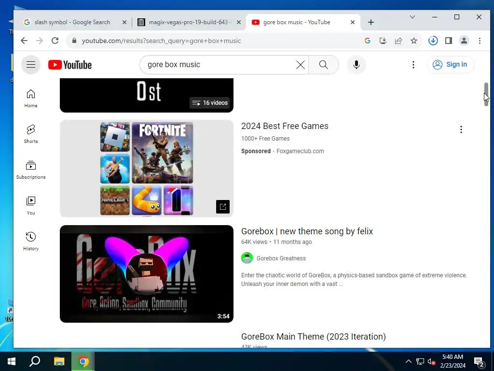Switch to magix-vegas-pro-19 tab
494x371 pixels.
click(189, 22)
